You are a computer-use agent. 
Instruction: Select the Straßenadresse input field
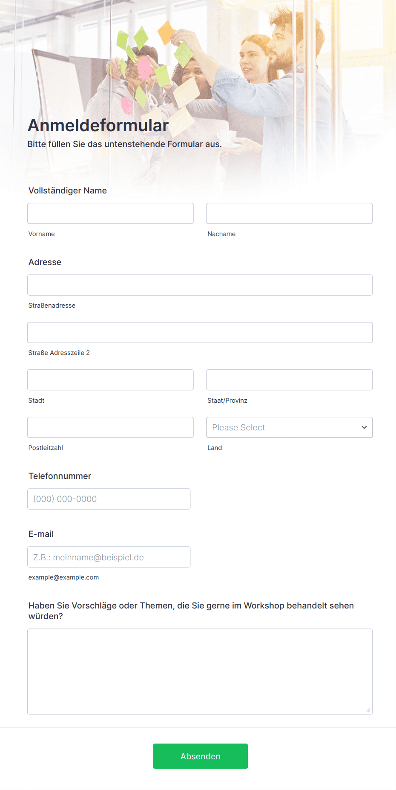[x=200, y=285]
